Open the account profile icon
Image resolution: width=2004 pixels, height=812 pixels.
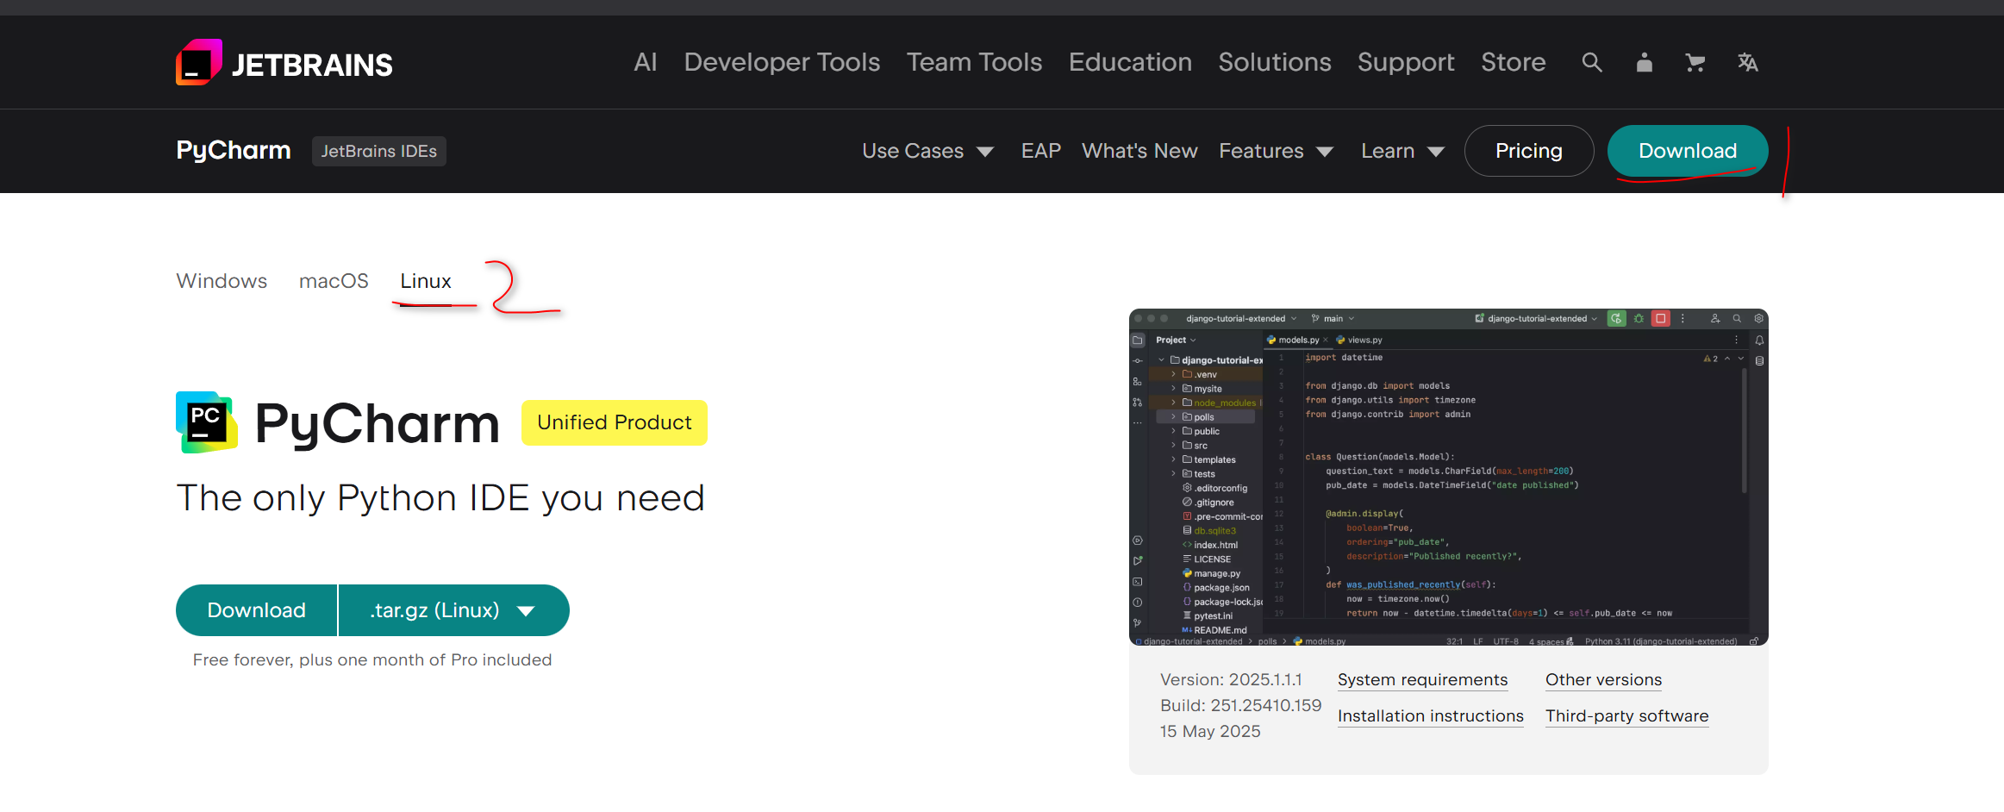pos(1644,62)
